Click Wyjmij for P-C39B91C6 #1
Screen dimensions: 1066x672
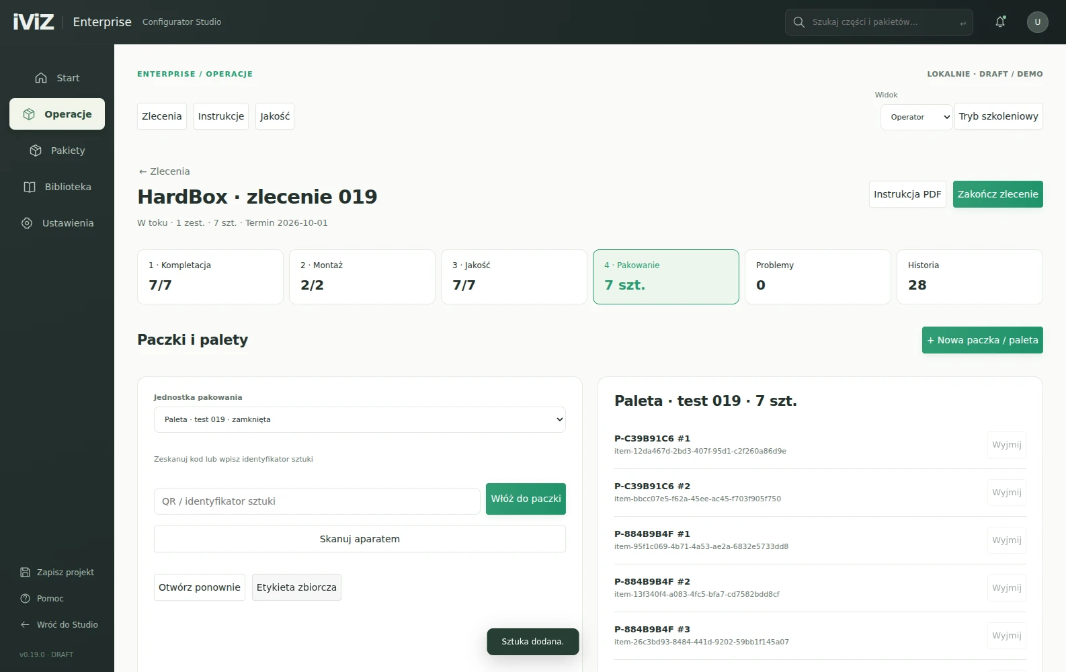pos(1006,445)
